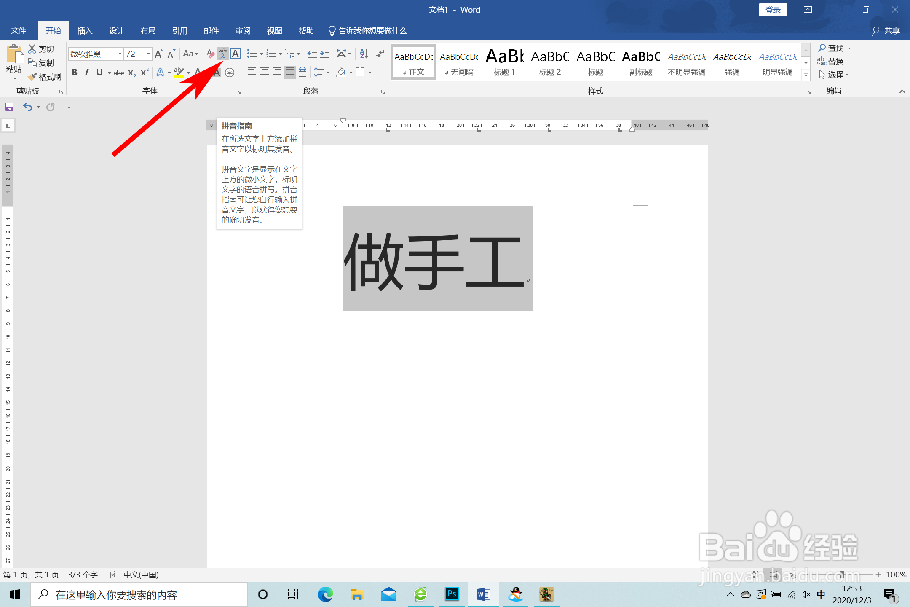Toggle Superscript (x²) formatting

click(x=145, y=73)
